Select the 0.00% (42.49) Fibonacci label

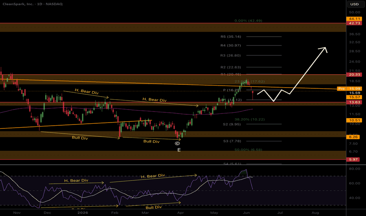(x=248, y=20)
